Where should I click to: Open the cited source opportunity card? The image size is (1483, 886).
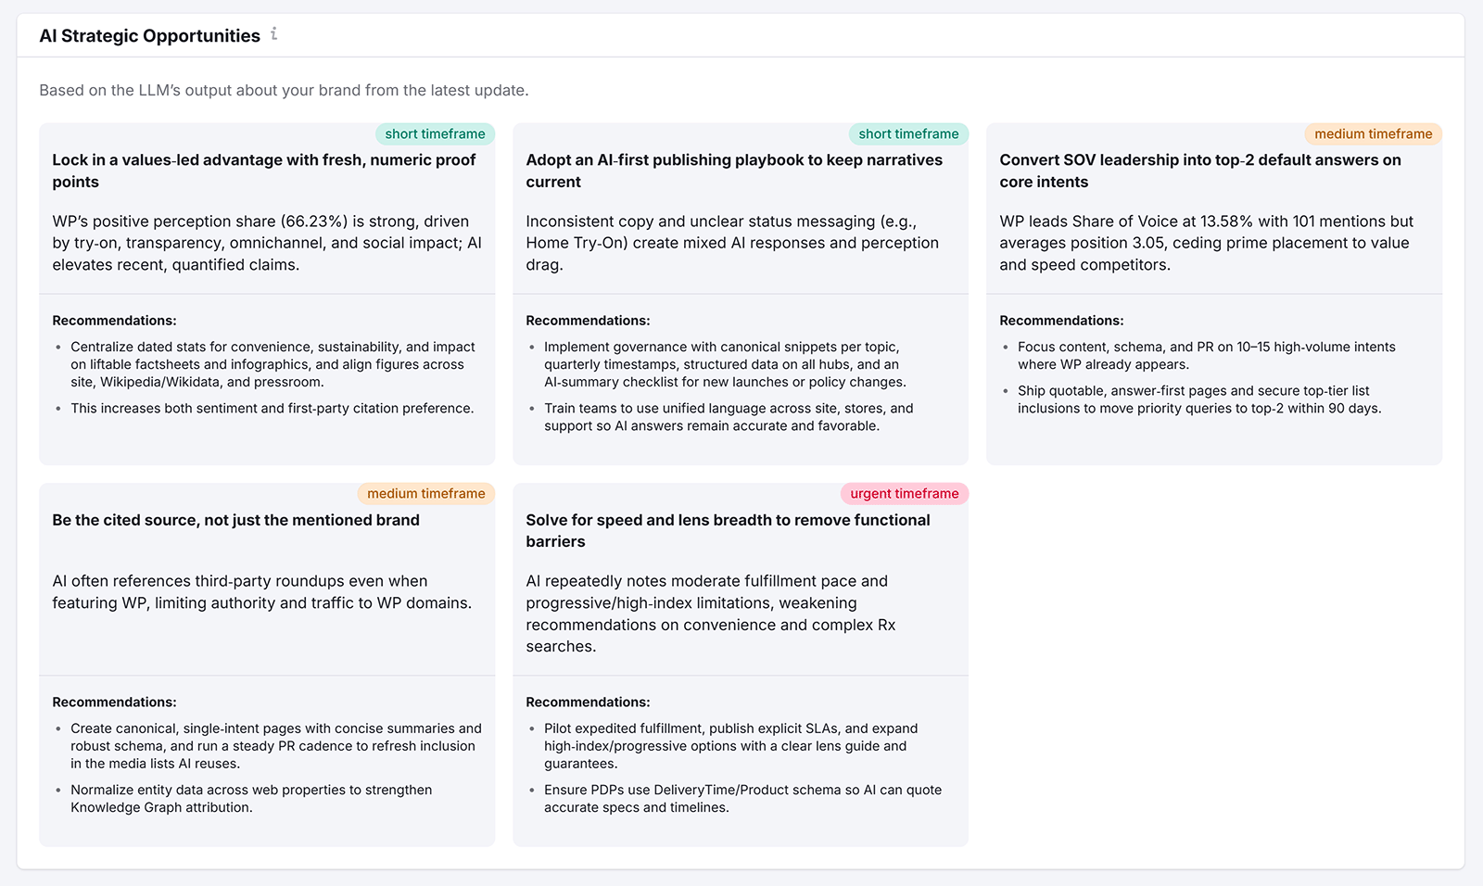236,520
